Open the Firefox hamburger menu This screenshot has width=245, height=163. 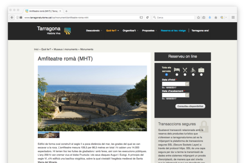point(233,18)
